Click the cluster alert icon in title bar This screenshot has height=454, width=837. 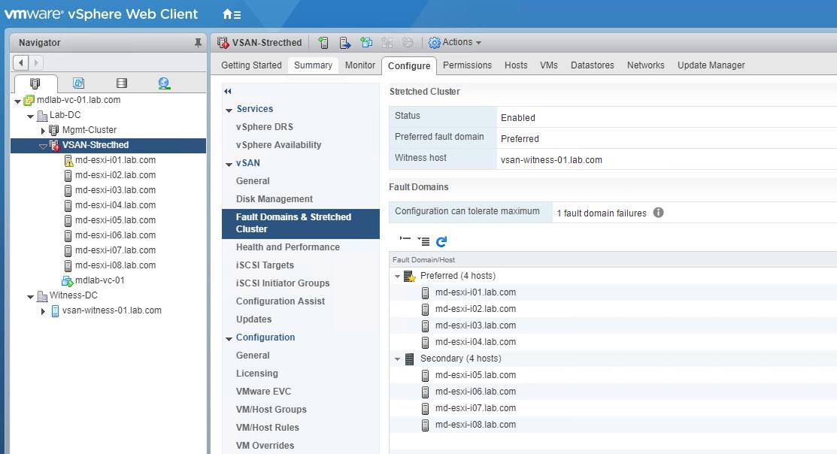click(x=223, y=43)
